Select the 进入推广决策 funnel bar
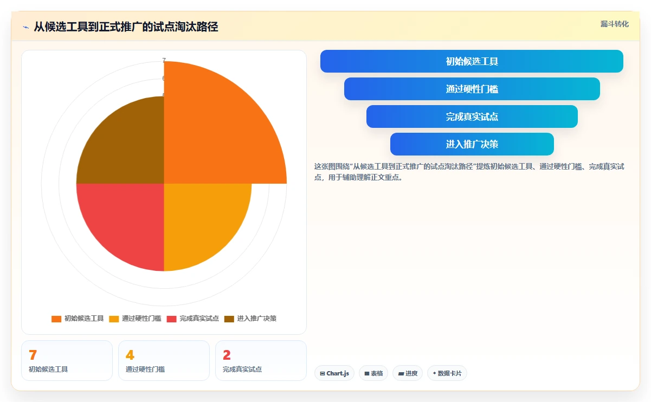651x402 pixels. click(x=472, y=144)
